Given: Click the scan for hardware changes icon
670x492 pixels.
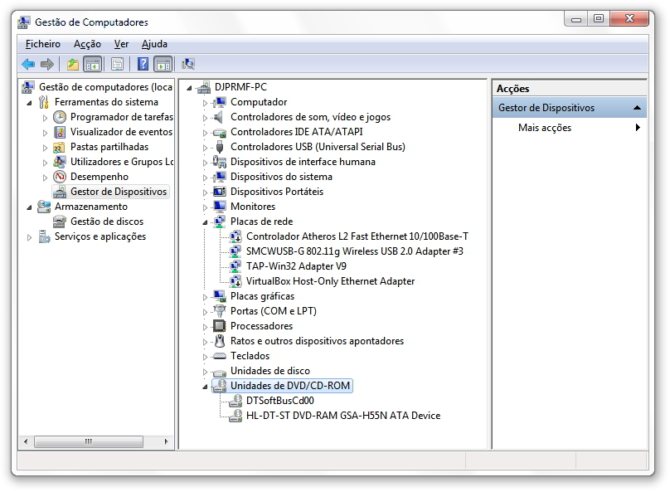Looking at the screenshot, I should (188, 64).
